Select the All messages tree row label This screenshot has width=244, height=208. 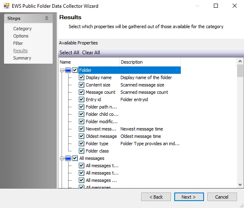coord(92,158)
